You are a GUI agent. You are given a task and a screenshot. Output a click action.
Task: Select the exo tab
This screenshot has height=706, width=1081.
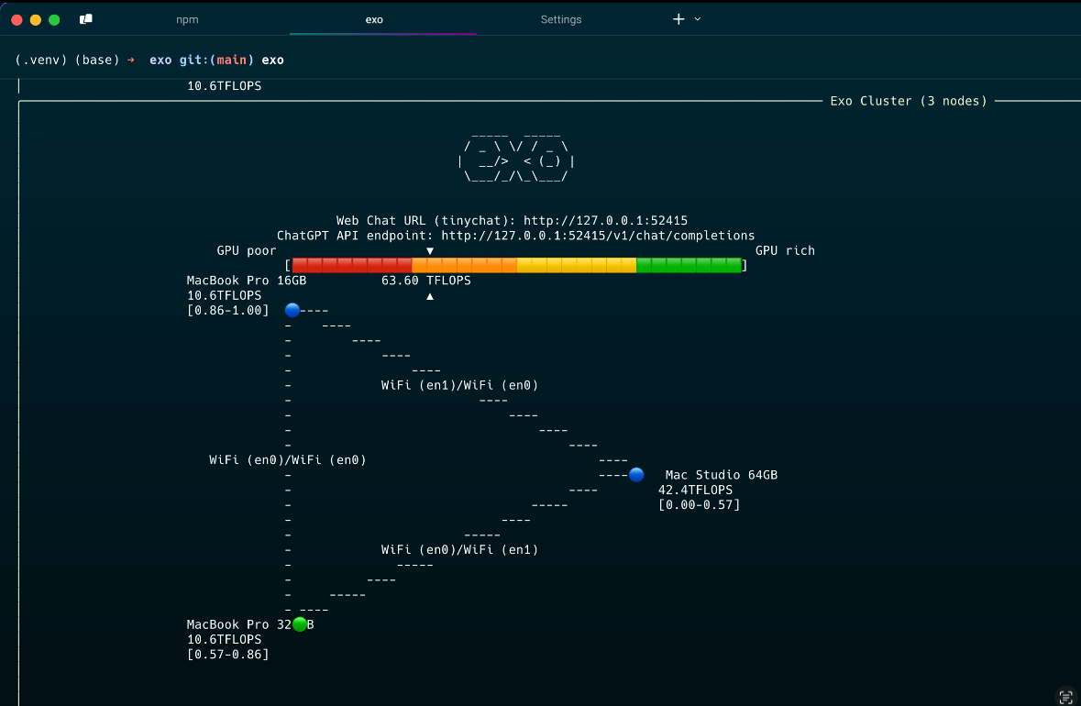click(374, 19)
